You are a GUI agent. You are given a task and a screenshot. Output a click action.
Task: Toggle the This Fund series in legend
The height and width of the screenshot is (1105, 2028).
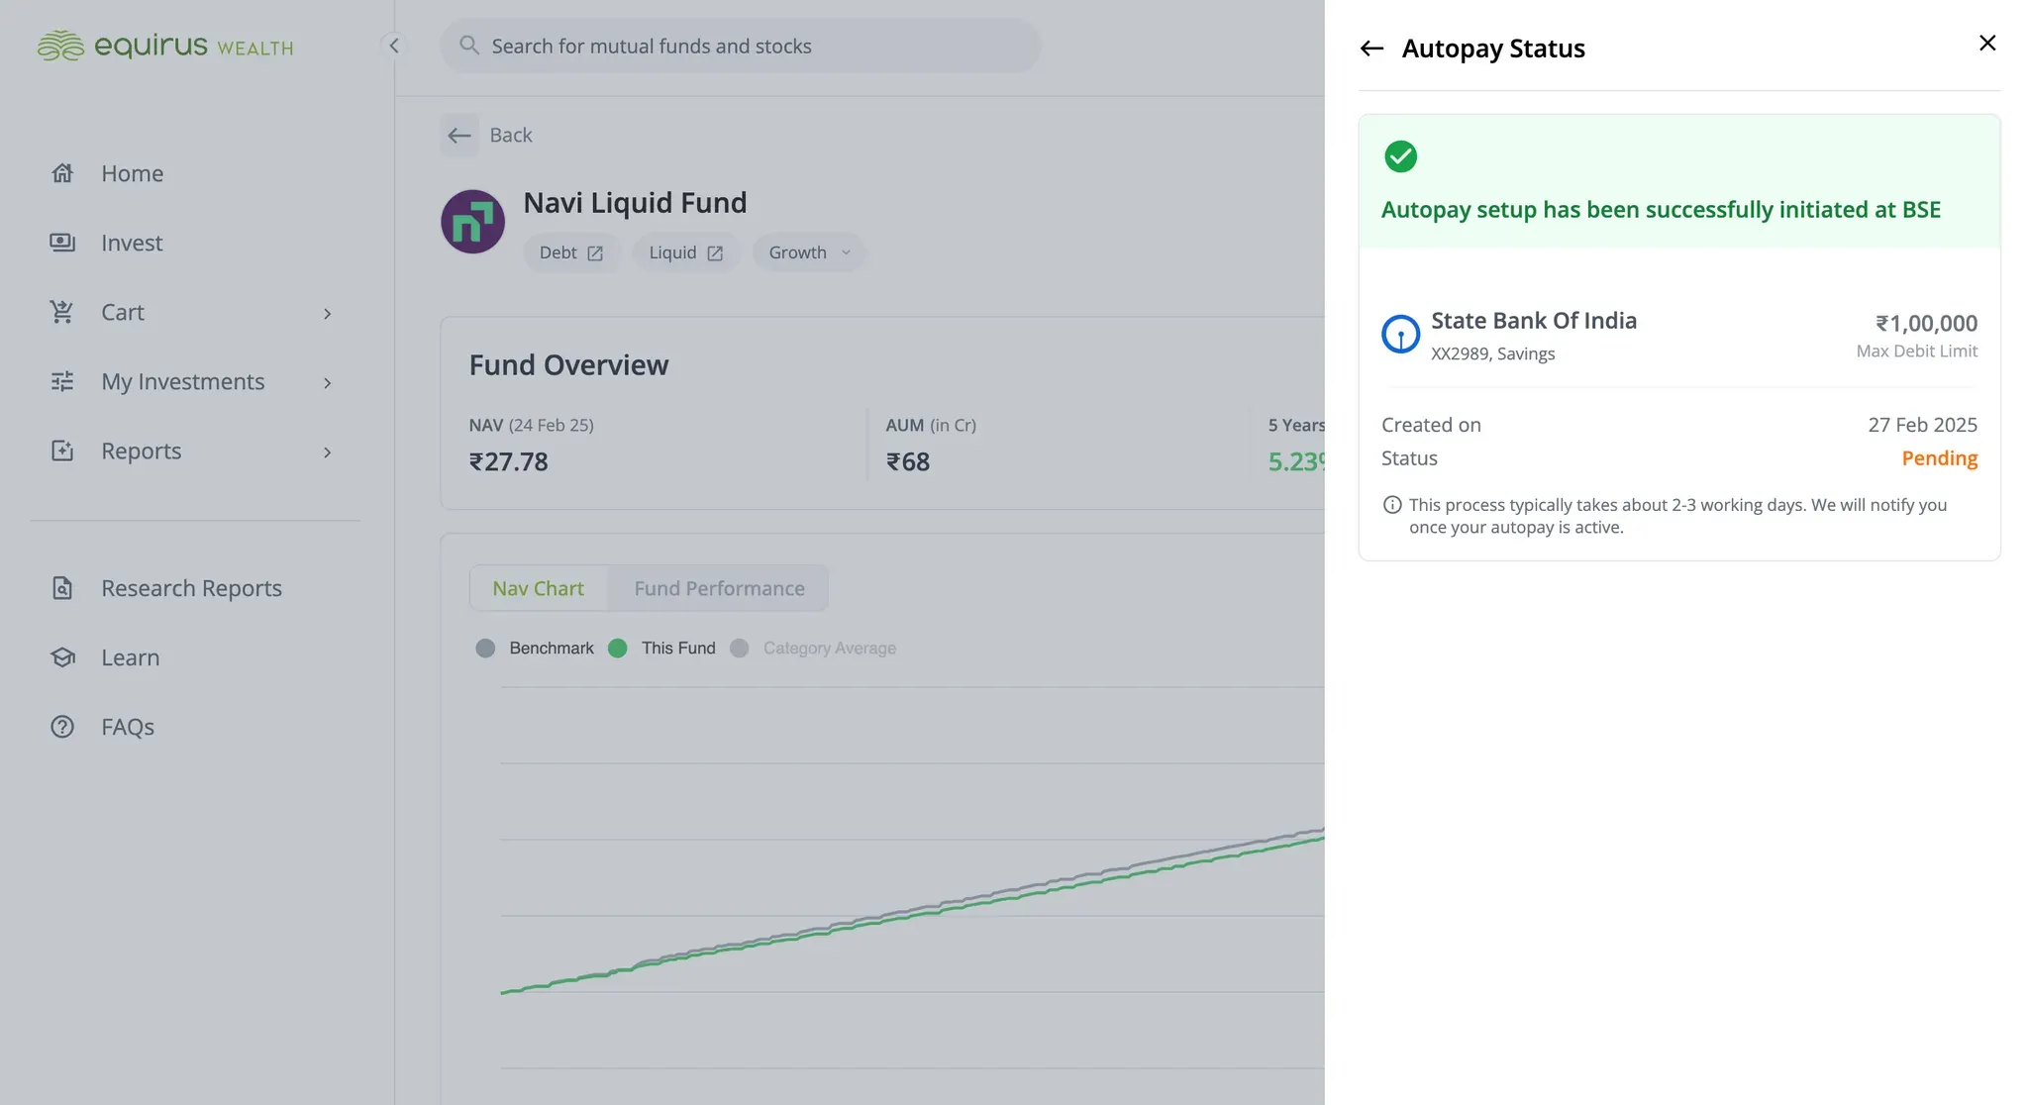[661, 649]
